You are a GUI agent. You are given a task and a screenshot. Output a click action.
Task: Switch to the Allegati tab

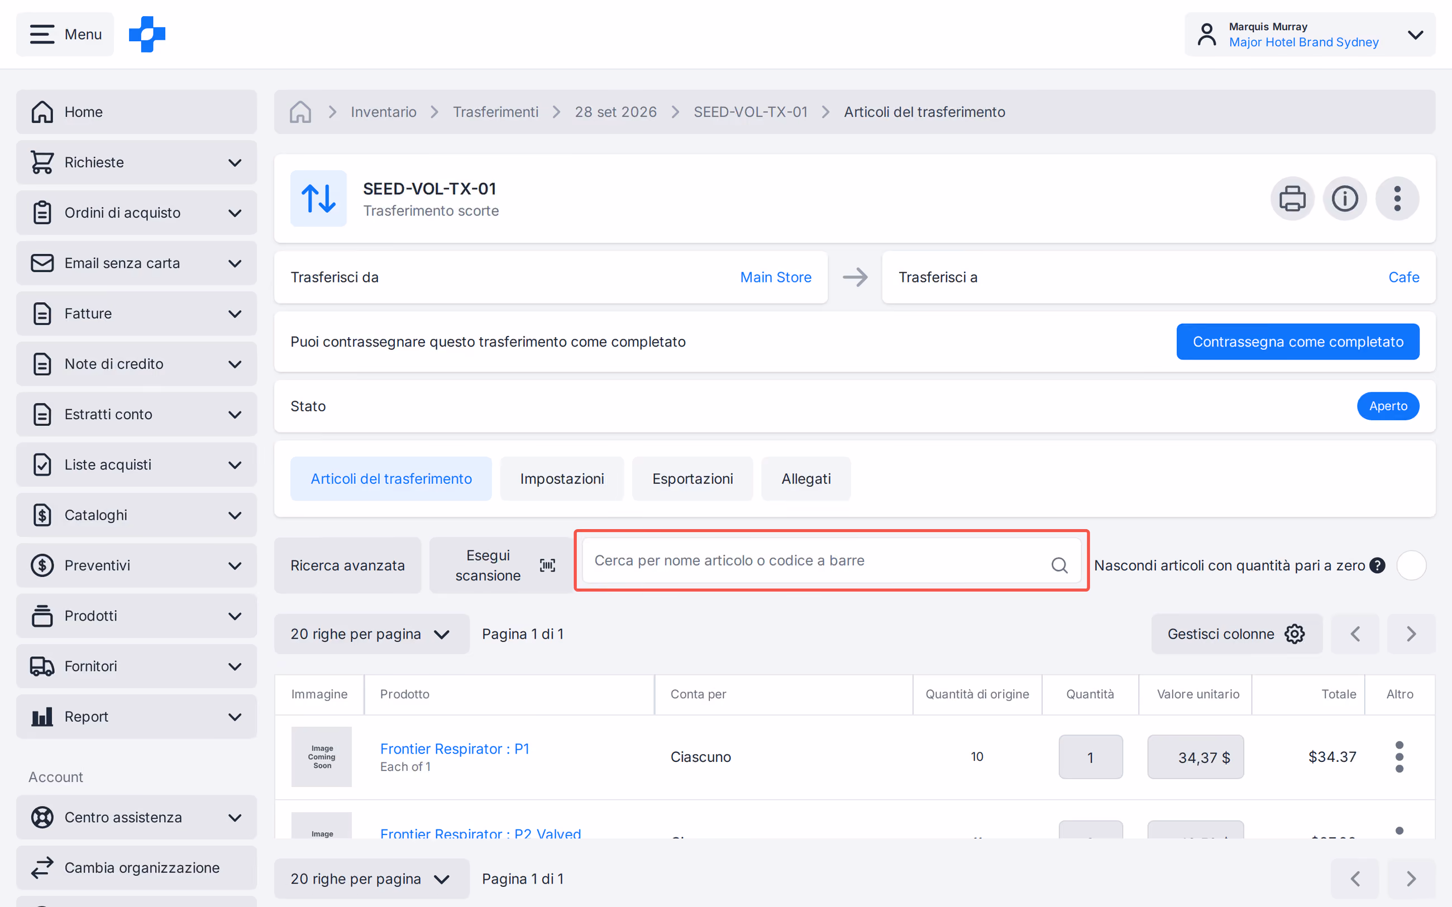[806, 479]
